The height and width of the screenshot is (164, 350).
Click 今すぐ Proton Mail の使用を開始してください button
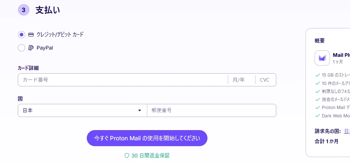click(147, 138)
